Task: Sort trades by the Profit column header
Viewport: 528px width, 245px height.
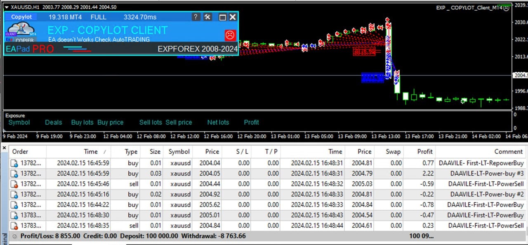Action: tap(424, 151)
